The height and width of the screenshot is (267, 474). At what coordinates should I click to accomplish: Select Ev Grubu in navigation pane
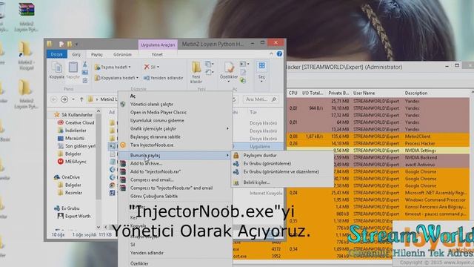pos(67,208)
